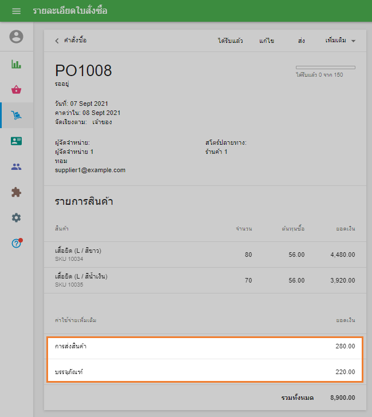The image size is (372, 417).
Task: Select the เสื้อยืด (L / สีน้ำเงิน) item row
Action: 205,280
